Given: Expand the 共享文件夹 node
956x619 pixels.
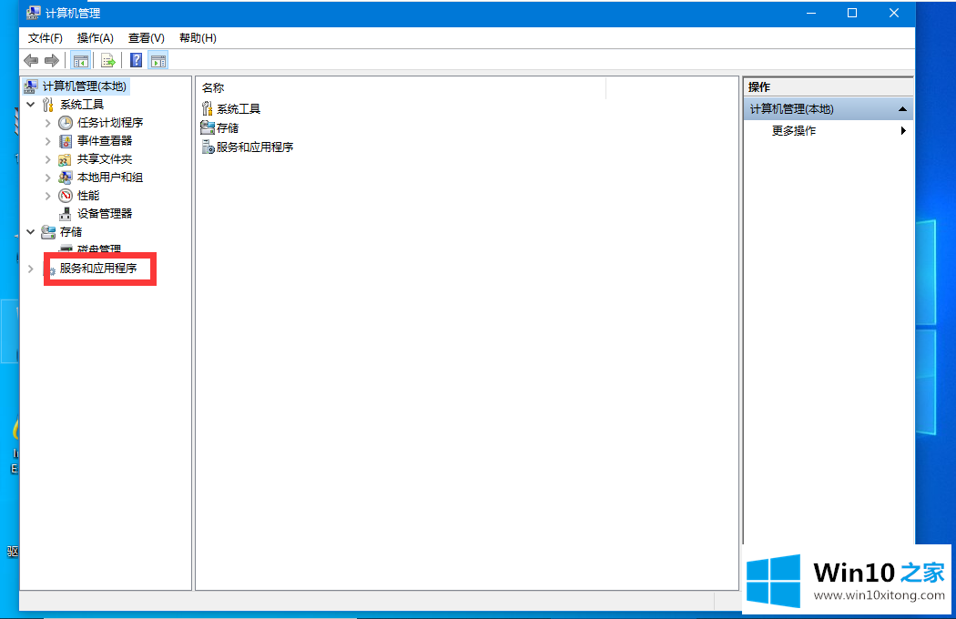Looking at the screenshot, I should [48, 160].
